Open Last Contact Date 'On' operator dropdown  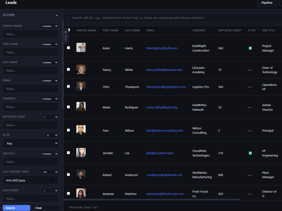(50, 172)
